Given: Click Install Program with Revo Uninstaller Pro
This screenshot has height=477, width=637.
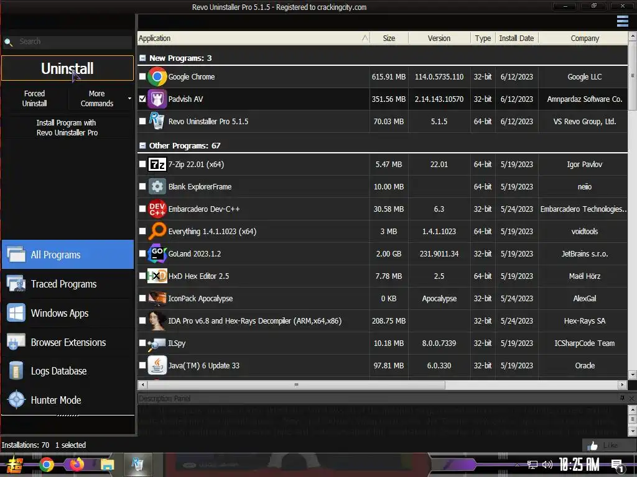Looking at the screenshot, I should pyautogui.click(x=67, y=127).
